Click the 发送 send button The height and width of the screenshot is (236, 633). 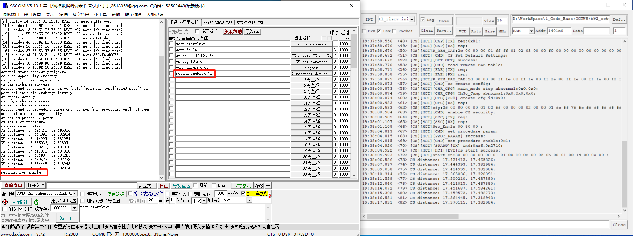(x=67, y=218)
